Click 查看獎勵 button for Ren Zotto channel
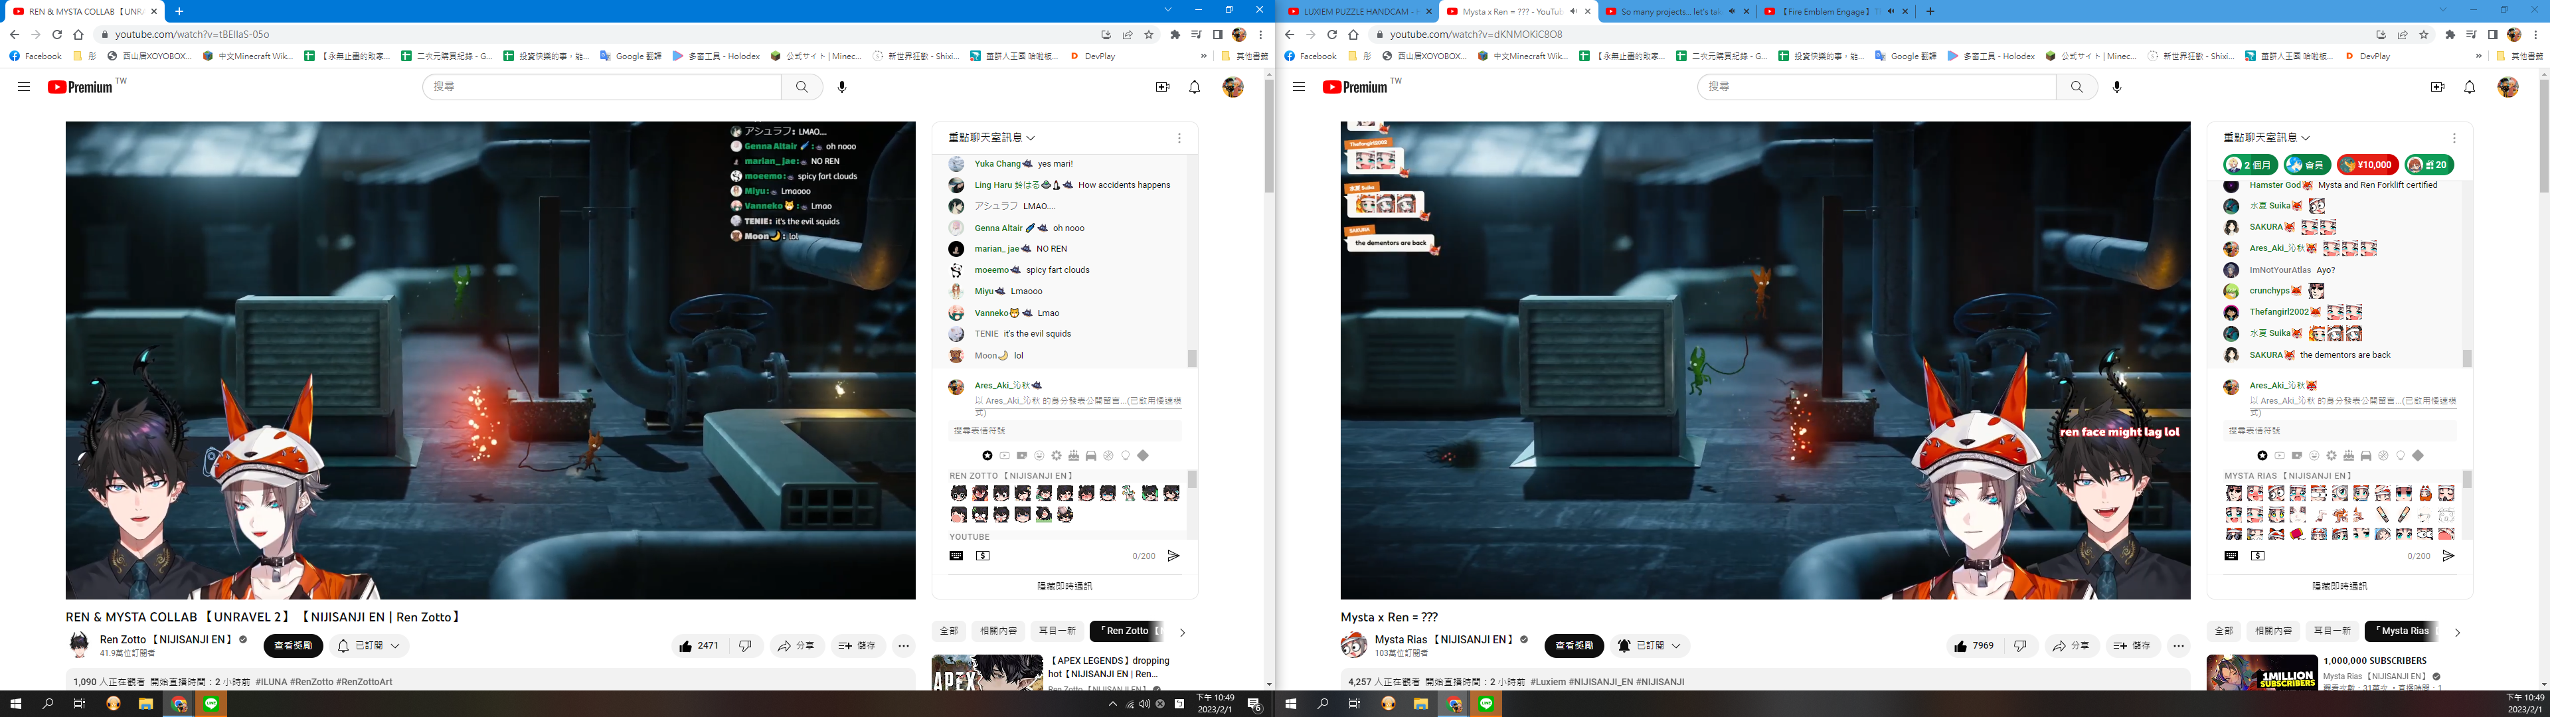The width and height of the screenshot is (2550, 717). point(293,646)
